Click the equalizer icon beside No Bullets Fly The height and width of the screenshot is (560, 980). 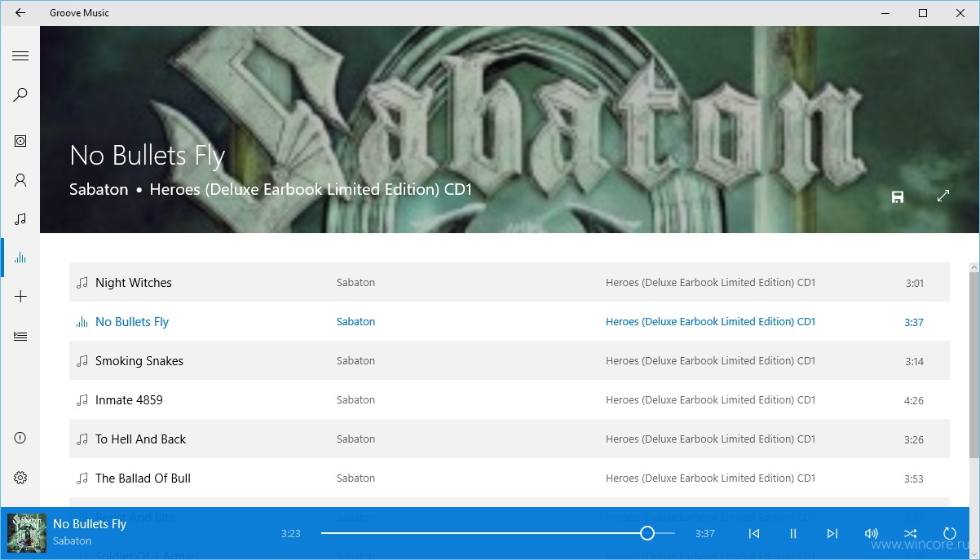pos(82,322)
